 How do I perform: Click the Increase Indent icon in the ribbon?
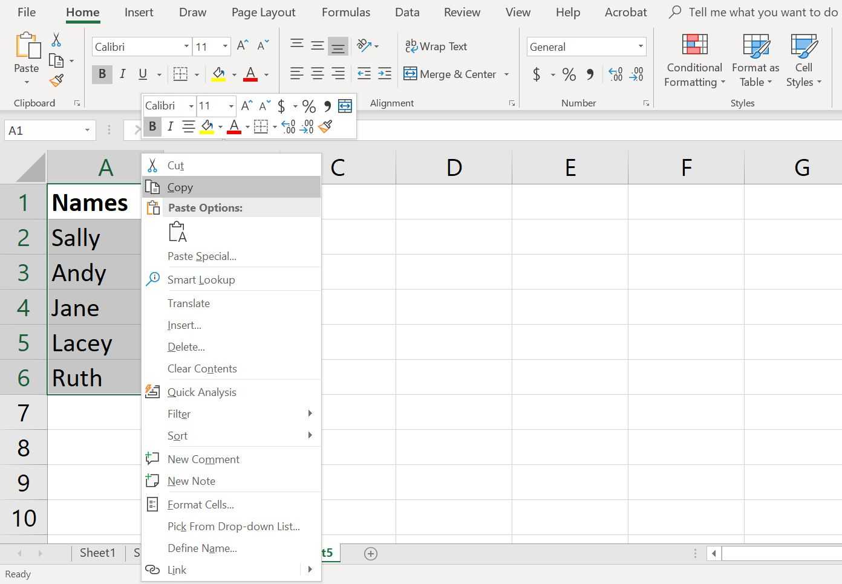tap(385, 74)
